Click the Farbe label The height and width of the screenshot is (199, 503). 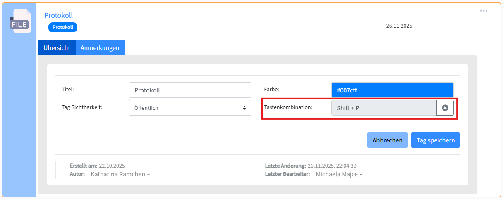pos(272,89)
